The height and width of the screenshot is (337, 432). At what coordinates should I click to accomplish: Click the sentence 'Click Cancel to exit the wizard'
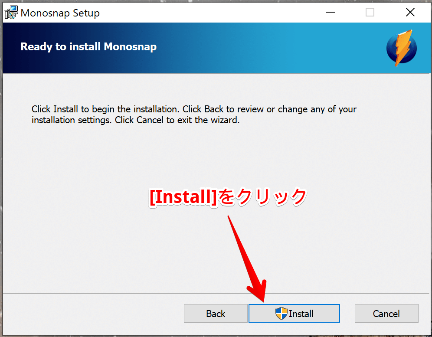click(177, 120)
